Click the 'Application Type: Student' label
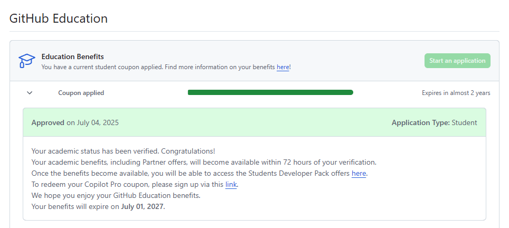509x228 pixels. pos(434,122)
